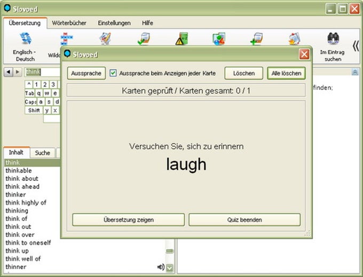
Task: Click the virtual keyboard key a
Action: (41, 101)
